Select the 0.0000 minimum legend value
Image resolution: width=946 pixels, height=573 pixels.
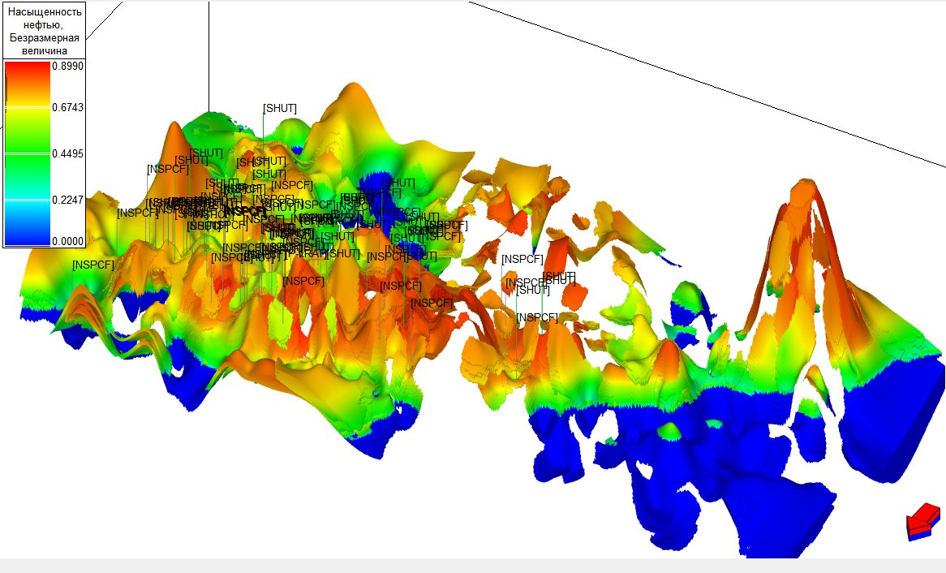click(x=68, y=241)
